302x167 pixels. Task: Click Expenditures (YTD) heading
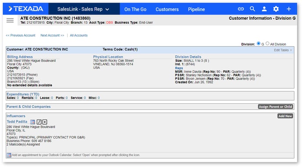pyautogui.click(x=23, y=94)
